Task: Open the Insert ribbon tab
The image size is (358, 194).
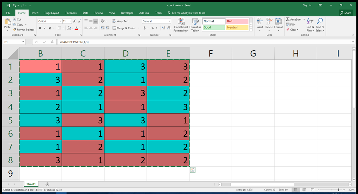Action: pos(35,13)
